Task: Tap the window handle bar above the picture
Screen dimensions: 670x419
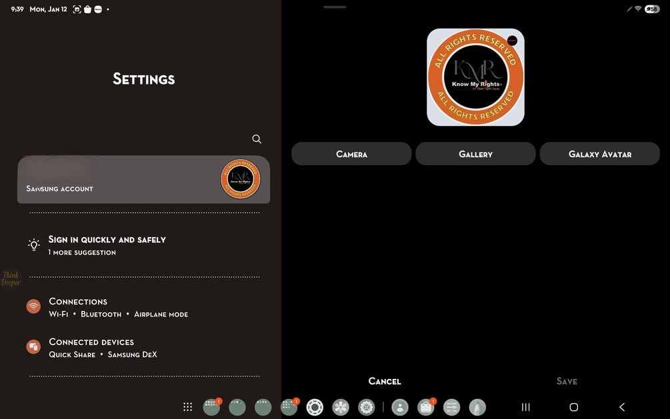Action: (335, 7)
